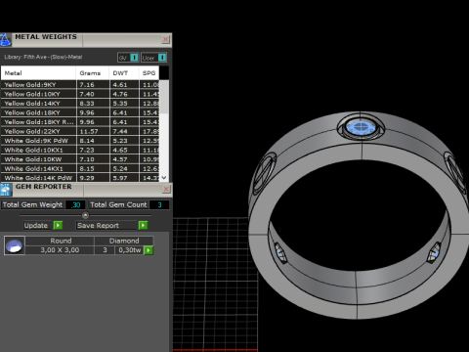The height and width of the screenshot is (352, 469).
Task: Click green arrow beside 0,30tw
Action: click(149, 250)
